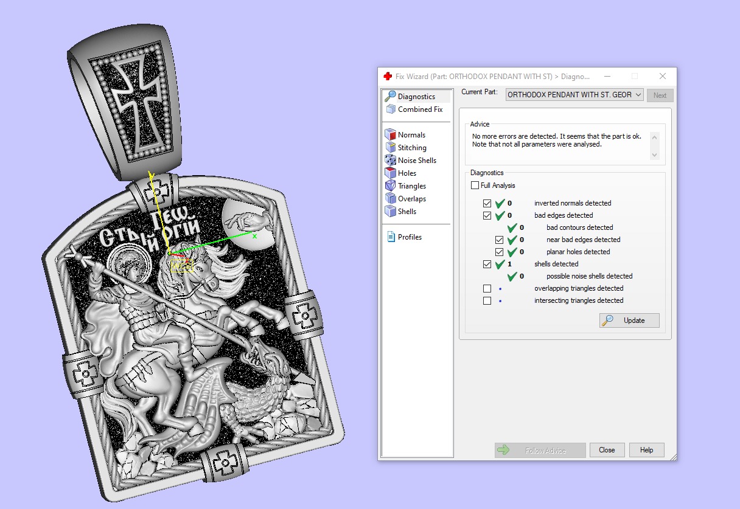The height and width of the screenshot is (509, 740).
Task: Click the Diagnostics magnifier icon
Action: pyautogui.click(x=390, y=96)
